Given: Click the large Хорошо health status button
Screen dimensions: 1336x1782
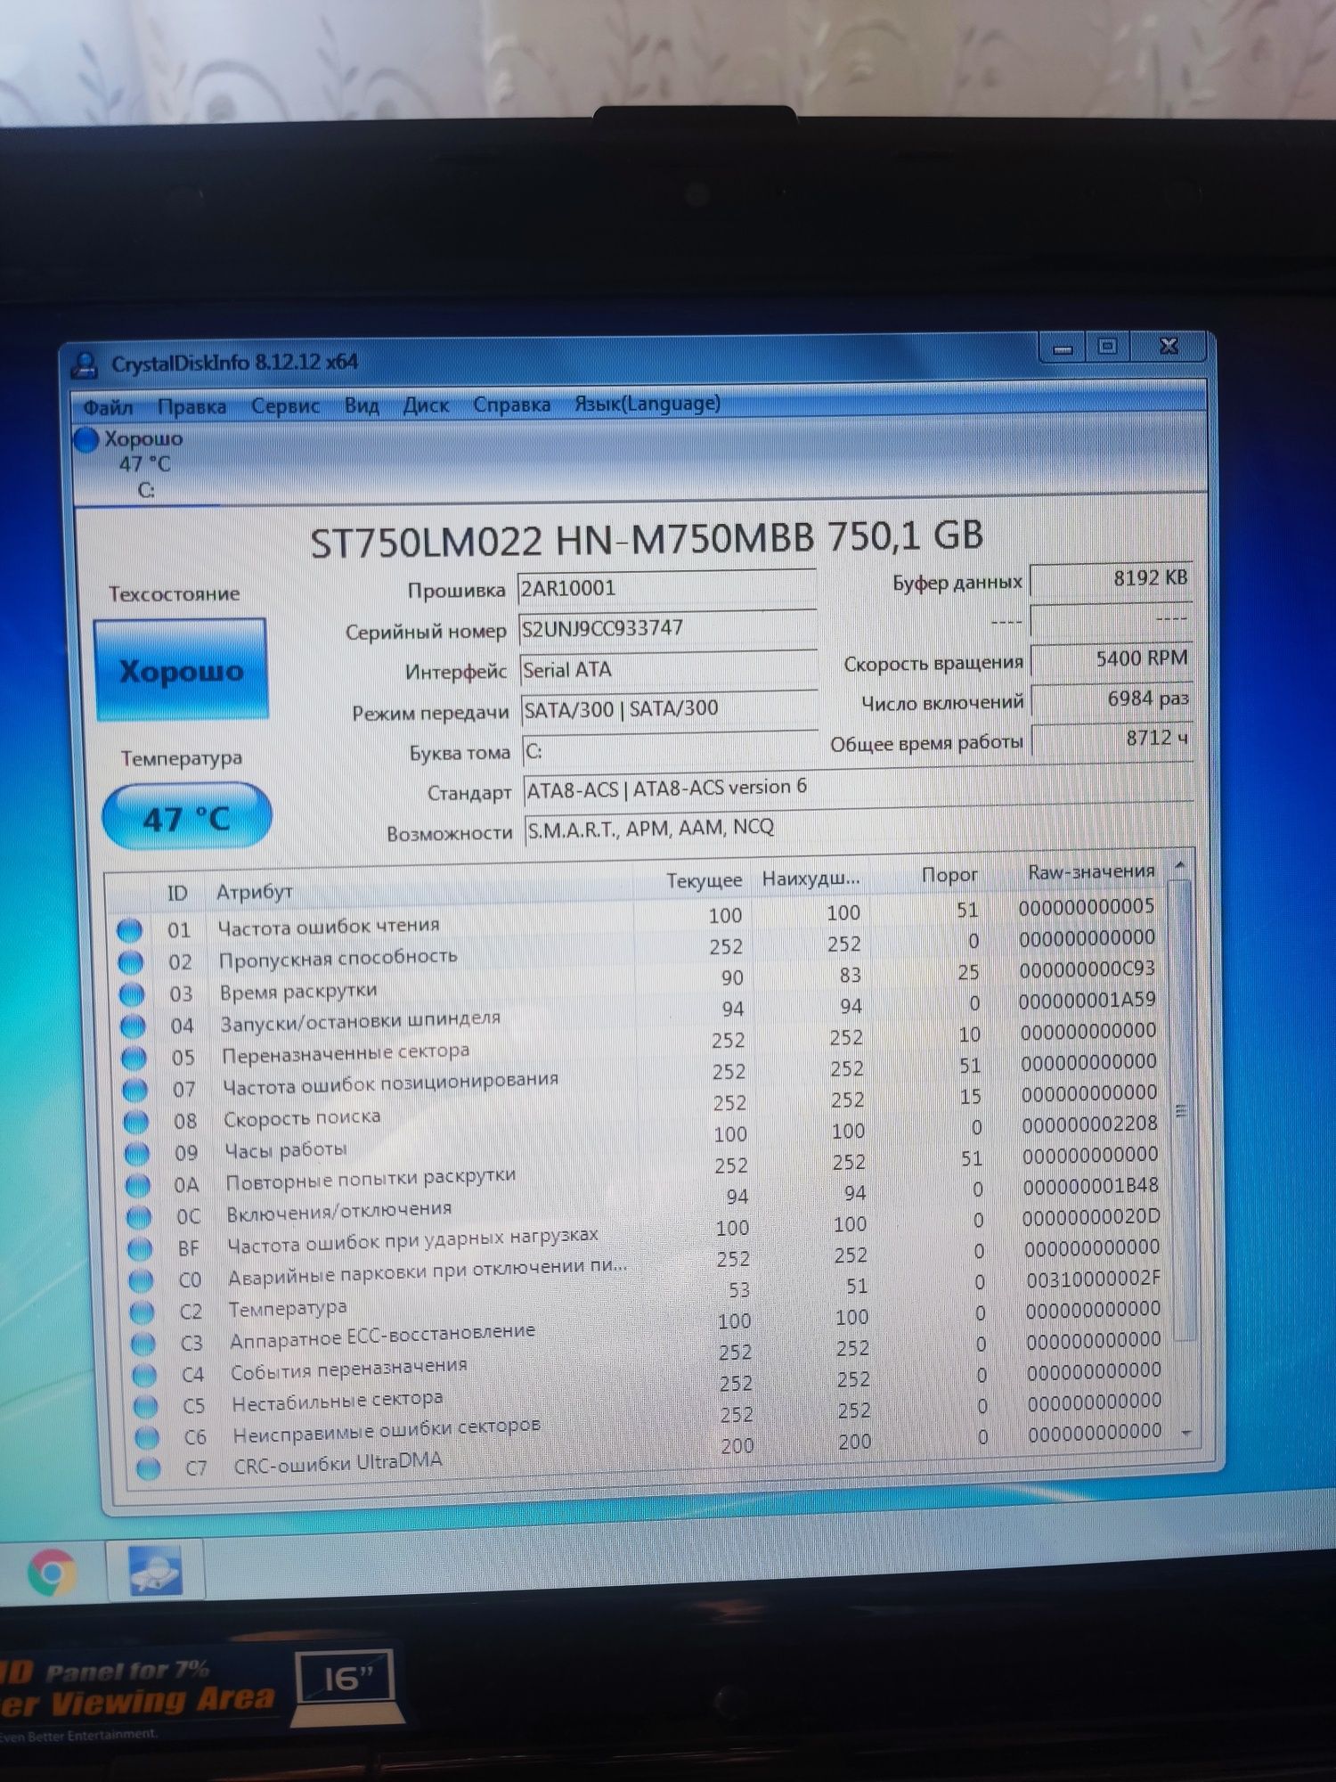Looking at the screenshot, I should [x=181, y=670].
